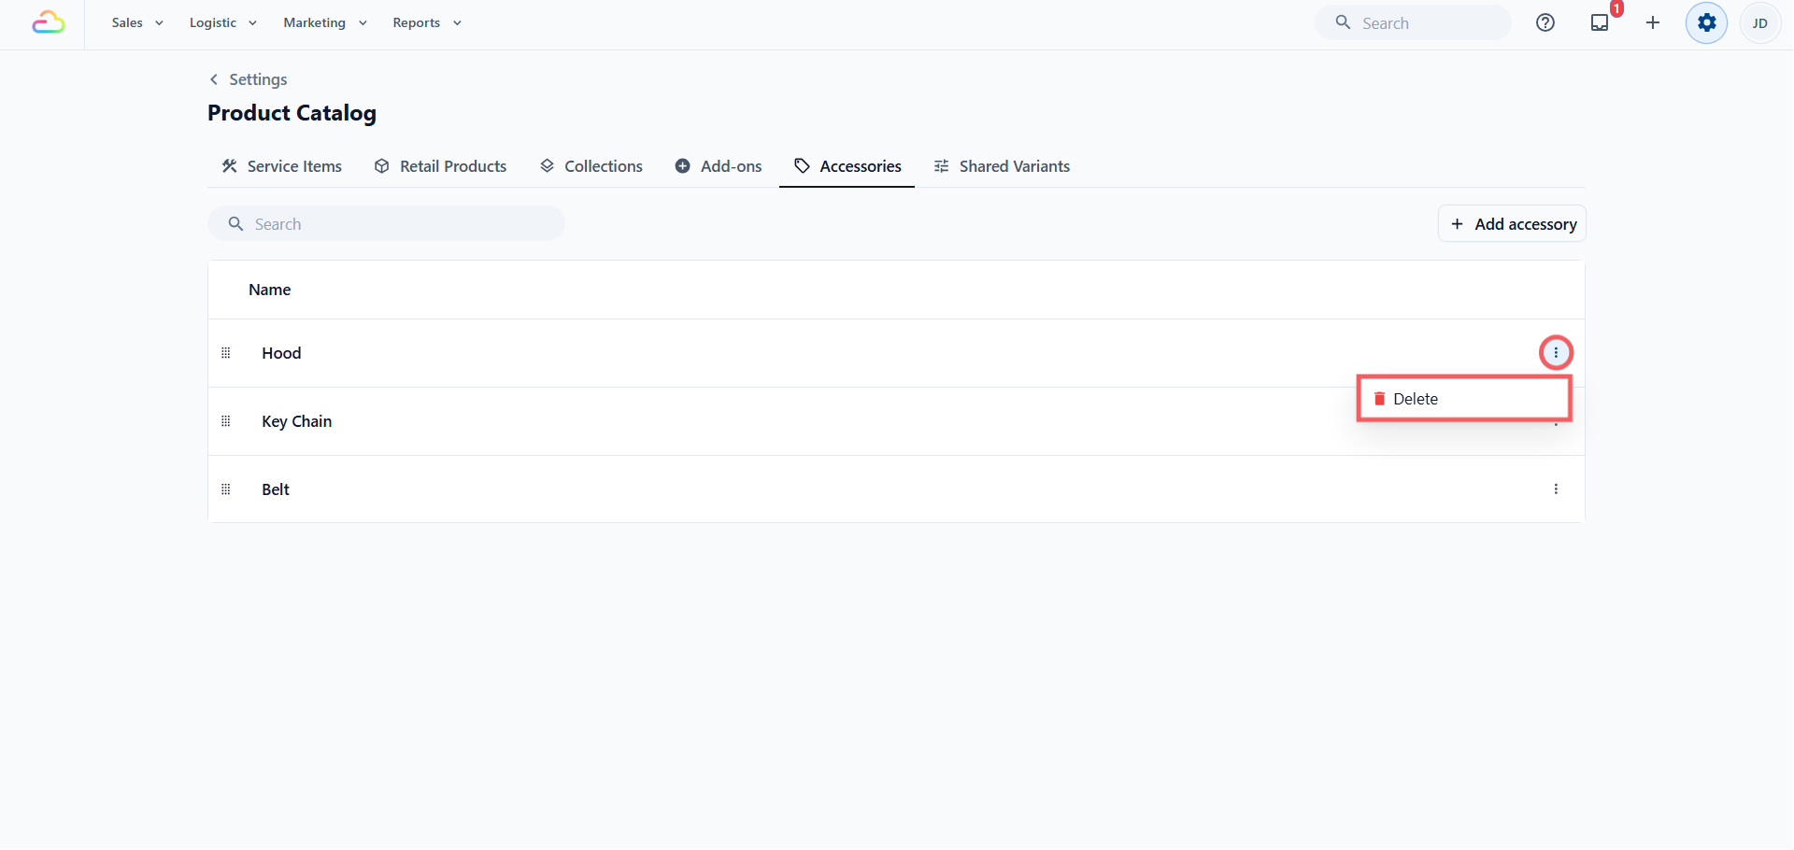Open the three-dot menu for Belt
Image resolution: width=1794 pixels, height=850 pixels.
click(1556, 489)
